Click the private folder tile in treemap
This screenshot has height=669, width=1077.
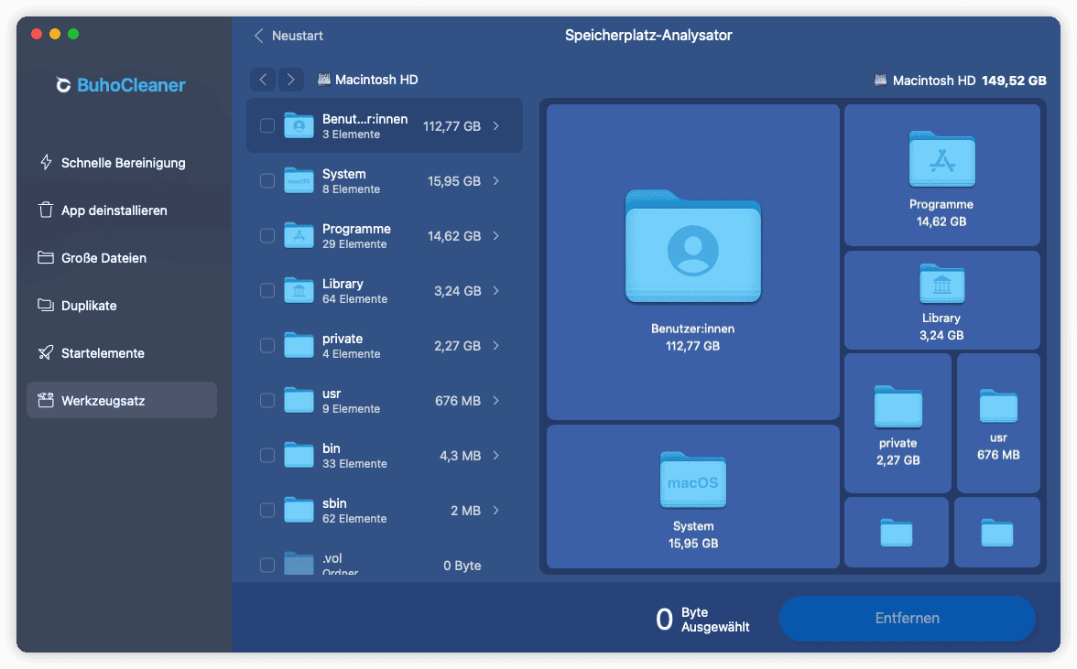(897, 424)
